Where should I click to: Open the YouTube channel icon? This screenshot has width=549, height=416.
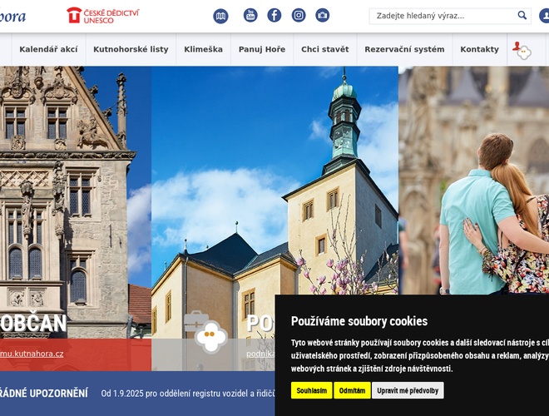(x=250, y=16)
